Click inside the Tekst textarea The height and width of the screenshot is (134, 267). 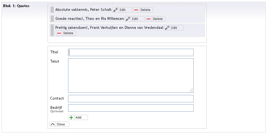click(x=131, y=75)
